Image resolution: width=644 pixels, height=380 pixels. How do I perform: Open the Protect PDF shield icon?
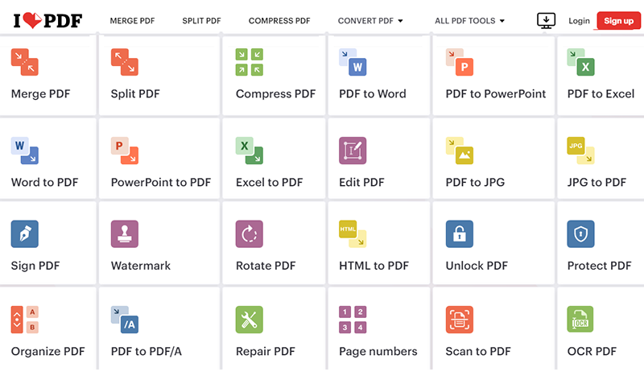pos(580,233)
